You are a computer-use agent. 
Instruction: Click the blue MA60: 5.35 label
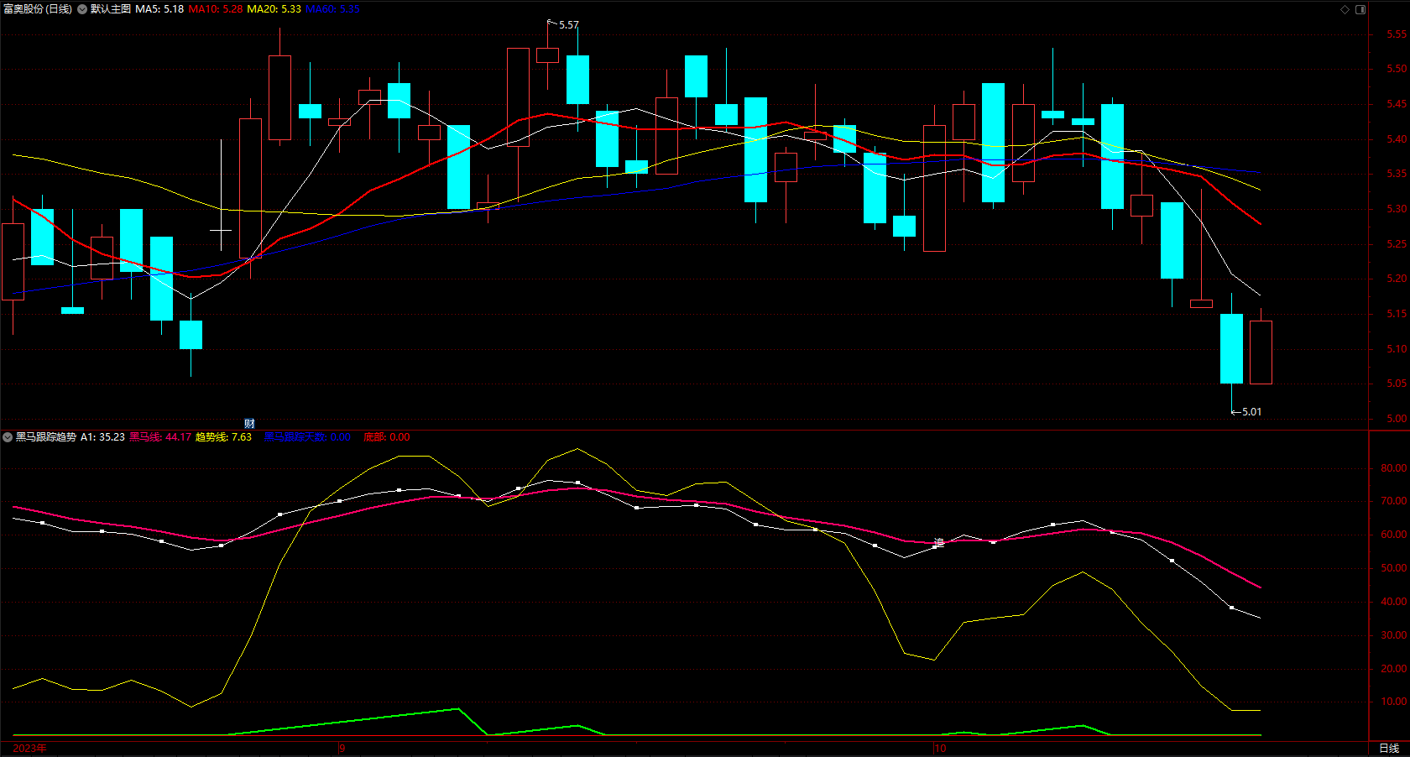[332, 9]
